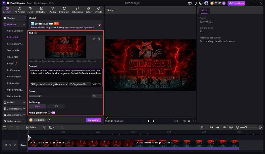
Task: Open the Eingabeaufforderung-Generator dropdown
Action: (49, 84)
